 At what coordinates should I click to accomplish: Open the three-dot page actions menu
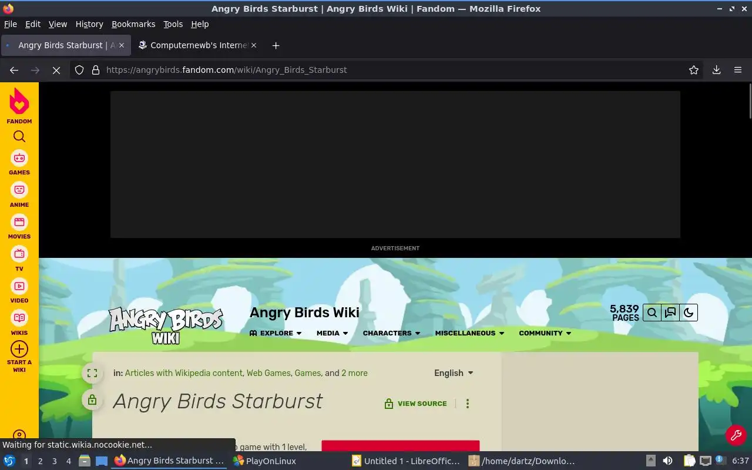click(468, 404)
